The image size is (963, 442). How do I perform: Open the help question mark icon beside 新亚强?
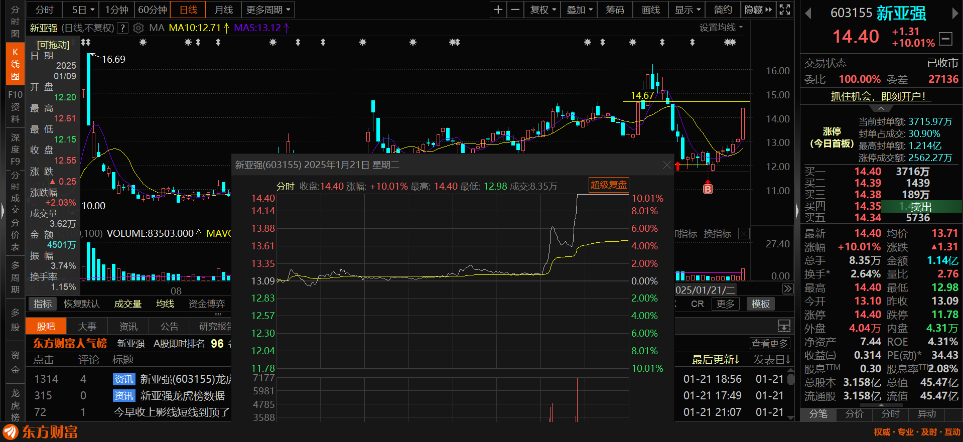coord(122,28)
